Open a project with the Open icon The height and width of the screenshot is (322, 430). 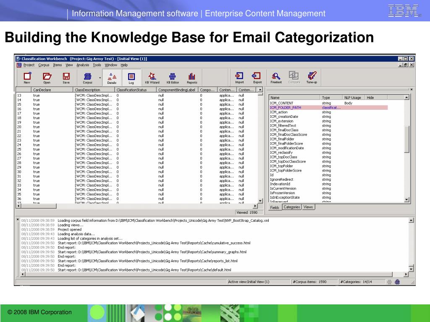tap(47, 78)
